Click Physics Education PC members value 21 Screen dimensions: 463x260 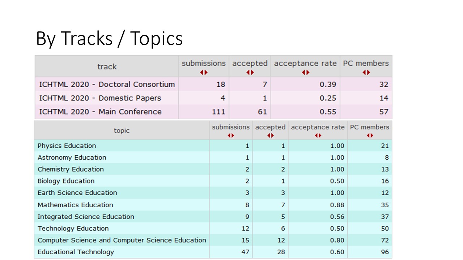coord(385,146)
